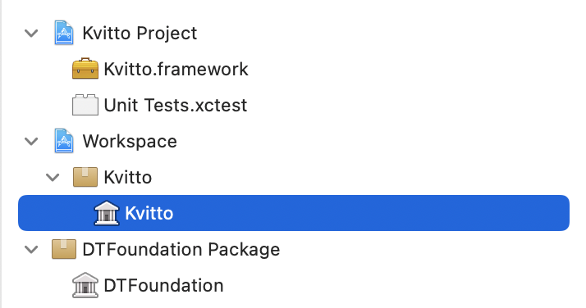Select the Kvitto Project label
586x308 pixels.
pyautogui.click(x=140, y=34)
